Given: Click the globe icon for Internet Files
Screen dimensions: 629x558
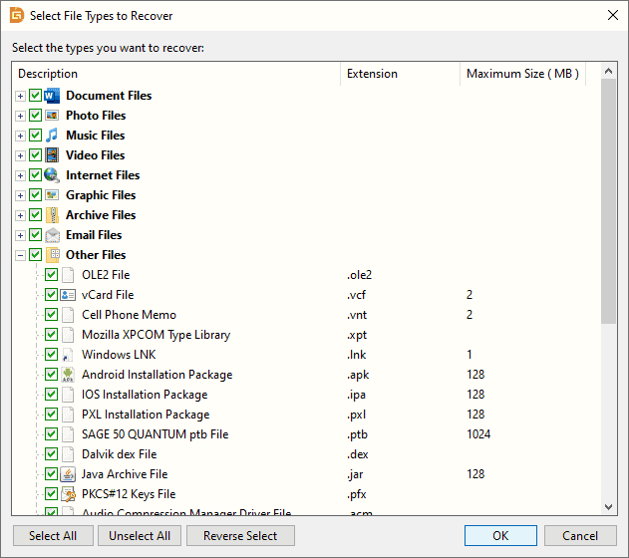Looking at the screenshot, I should pos(52,175).
